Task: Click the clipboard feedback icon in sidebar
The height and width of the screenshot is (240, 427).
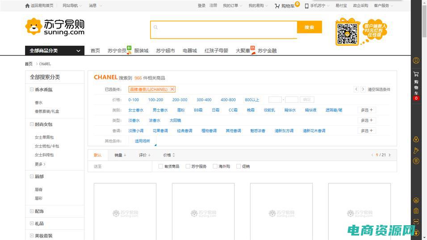Action: click(x=416, y=211)
